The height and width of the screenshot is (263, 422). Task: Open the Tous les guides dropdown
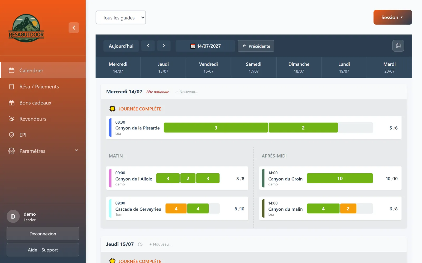click(x=121, y=18)
